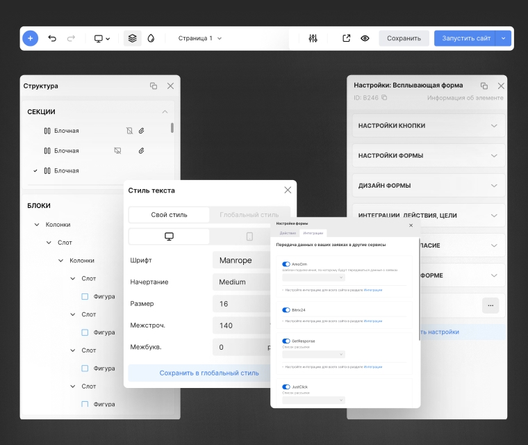Image resolution: width=528 pixels, height=445 pixels.
Task: Click the Структура panel scrollbar
Action: tap(172, 128)
